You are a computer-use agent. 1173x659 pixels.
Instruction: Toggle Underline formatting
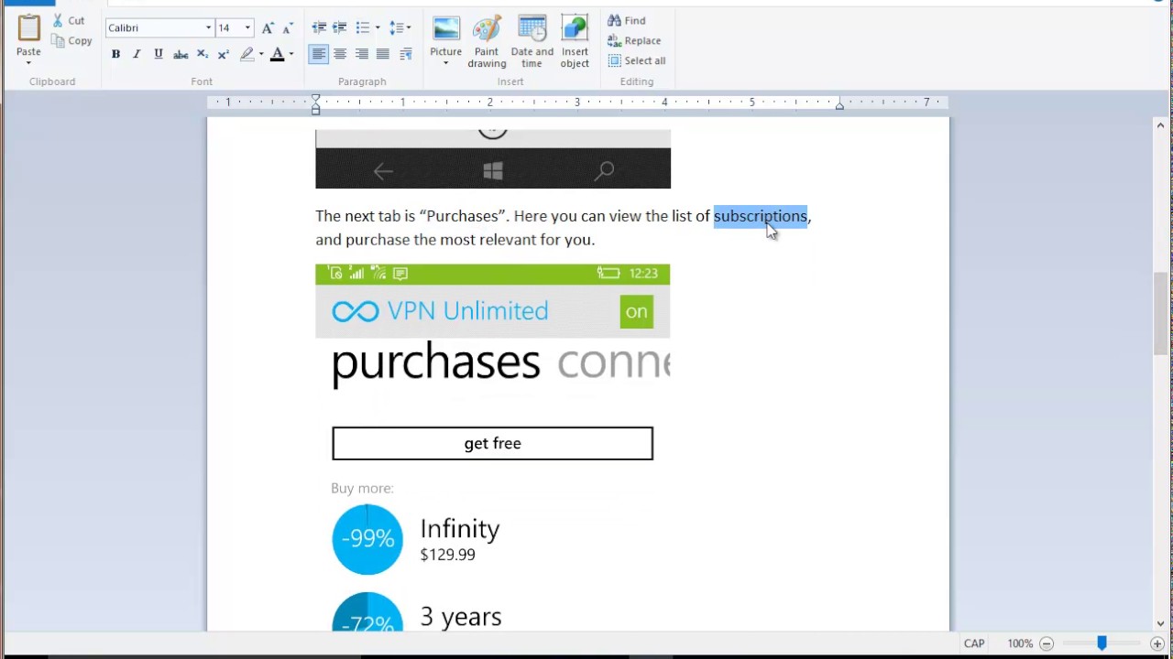(159, 54)
